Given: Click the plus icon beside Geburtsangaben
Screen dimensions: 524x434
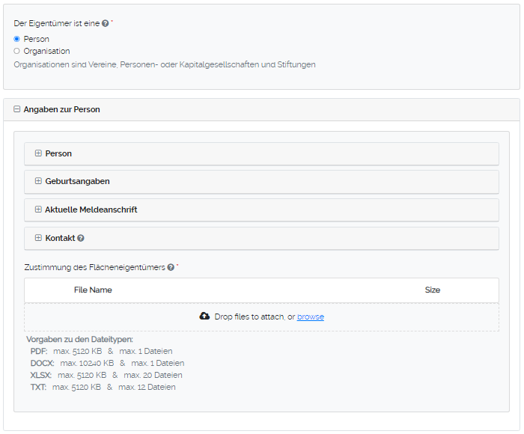Looking at the screenshot, I should coord(38,181).
